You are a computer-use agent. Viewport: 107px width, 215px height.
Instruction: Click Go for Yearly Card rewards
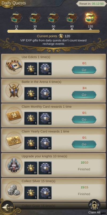pyautogui.click(x=84, y=144)
